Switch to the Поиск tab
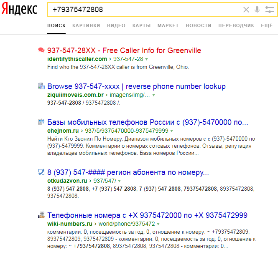278x255 pixels. tap(56, 25)
